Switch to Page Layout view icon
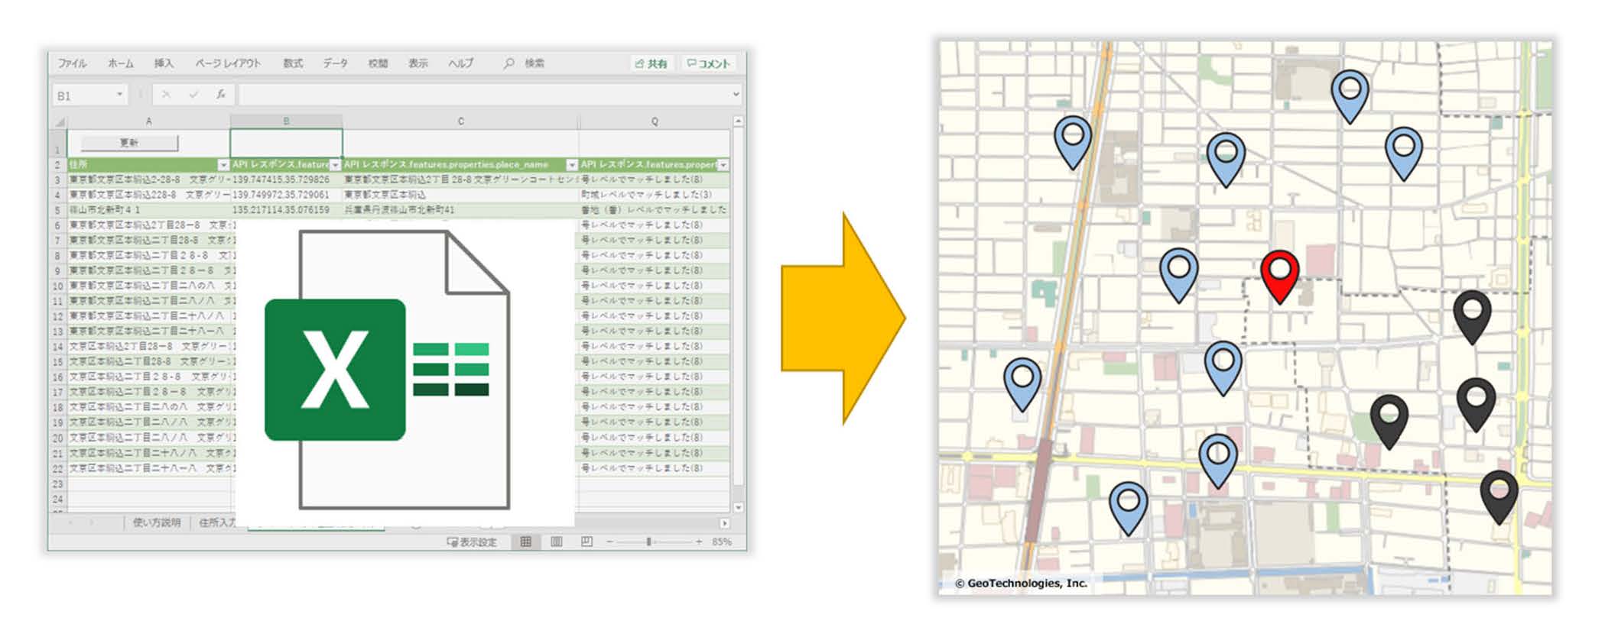The width and height of the screenshot is (1618, 624). click(556, 542)
